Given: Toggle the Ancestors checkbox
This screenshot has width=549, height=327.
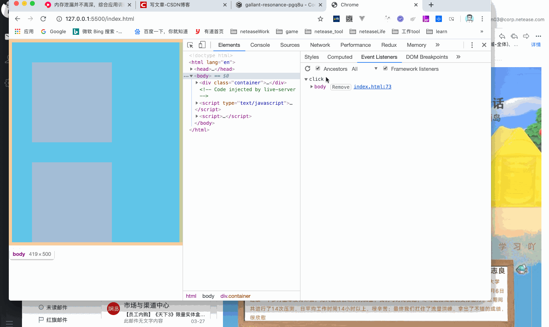Looking at the screenshot, I should [x=318, y=68].
